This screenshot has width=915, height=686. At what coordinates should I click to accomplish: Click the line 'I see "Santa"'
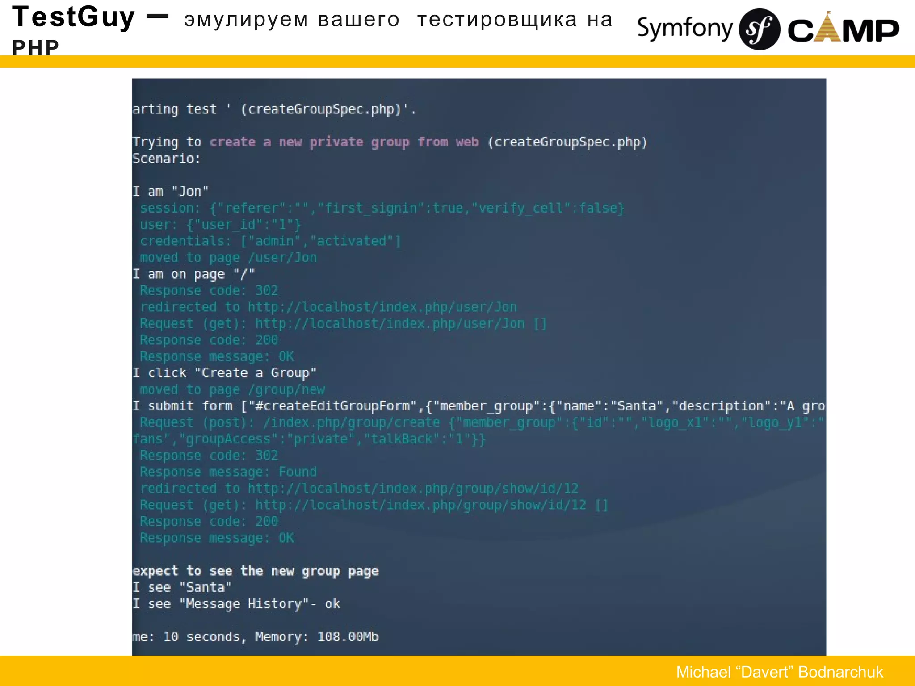coord(182,587)
